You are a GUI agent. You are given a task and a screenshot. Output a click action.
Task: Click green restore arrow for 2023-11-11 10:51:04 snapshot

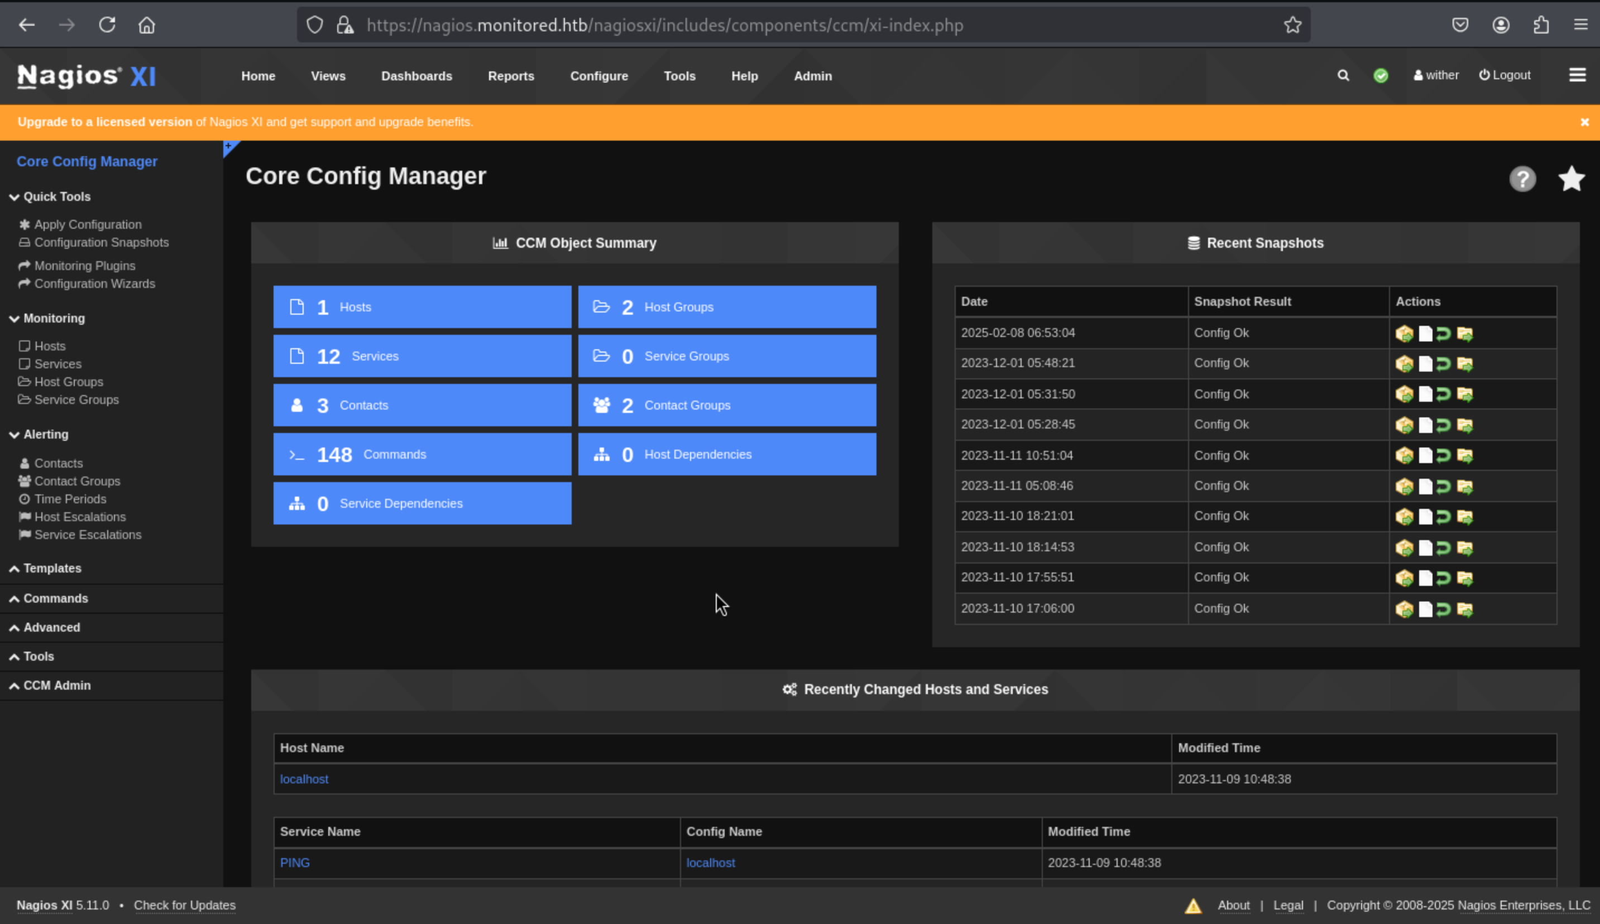[1443, 456]
